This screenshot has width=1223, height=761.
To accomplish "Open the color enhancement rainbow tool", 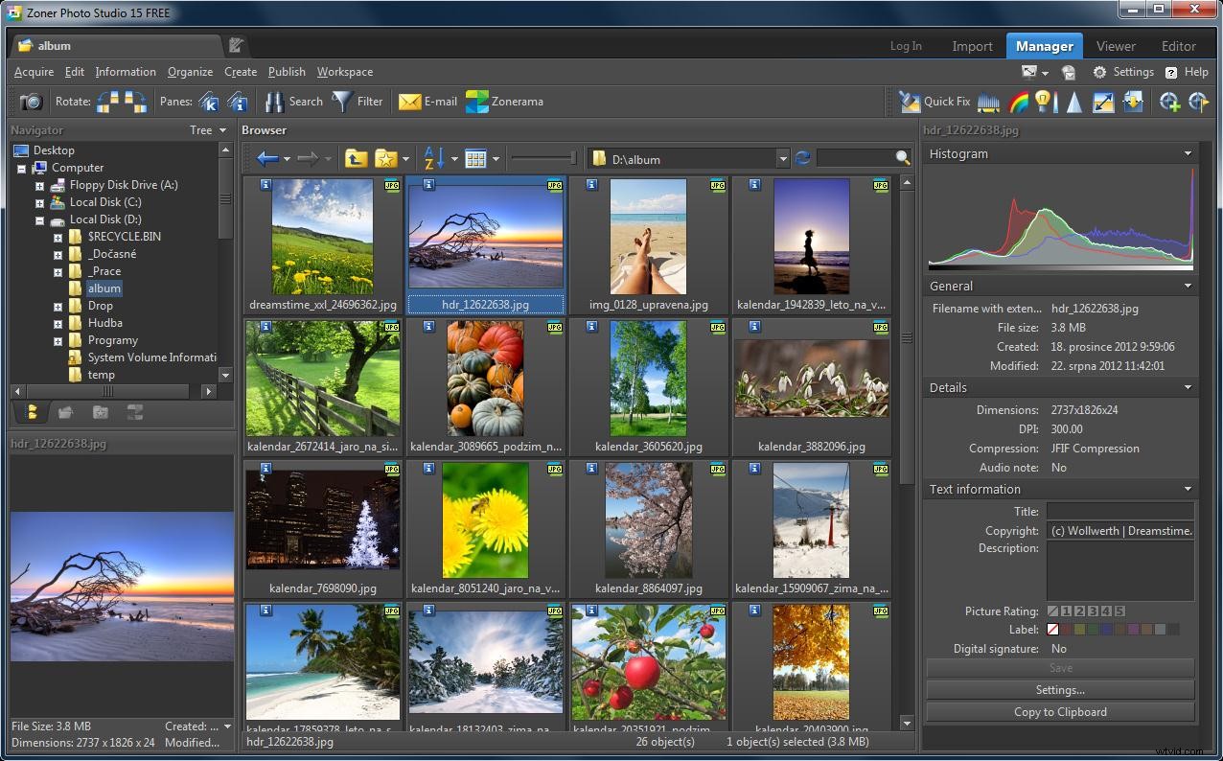I will [x=1018, y=101].
